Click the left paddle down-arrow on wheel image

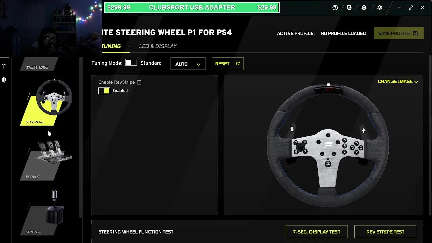coord(292,129)
